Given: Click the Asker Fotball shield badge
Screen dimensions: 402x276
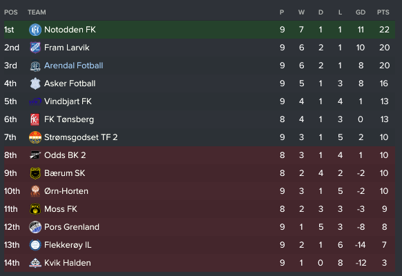Looking at the screenshot, I should 35,83.
